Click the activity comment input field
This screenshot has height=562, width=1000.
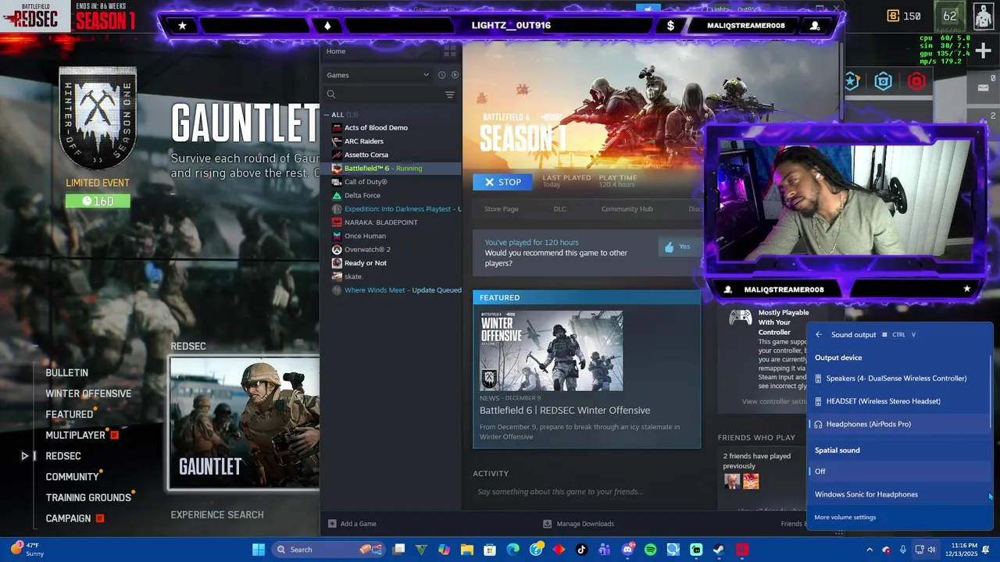coord(586,492)
